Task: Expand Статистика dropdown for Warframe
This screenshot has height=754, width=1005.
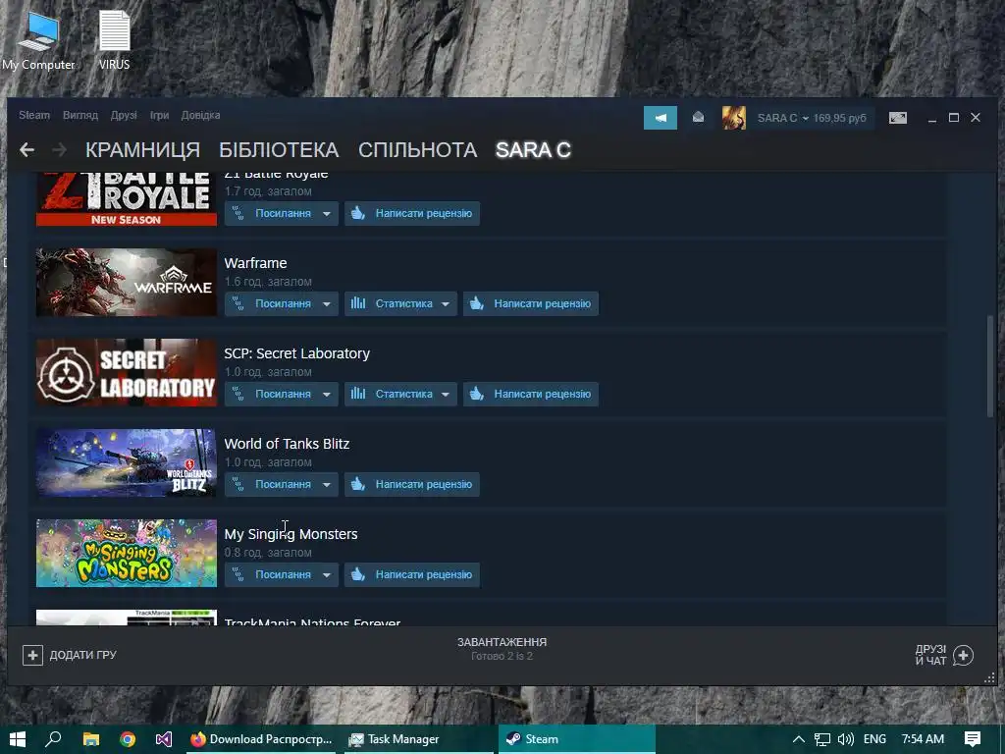Action: (400, 304)
